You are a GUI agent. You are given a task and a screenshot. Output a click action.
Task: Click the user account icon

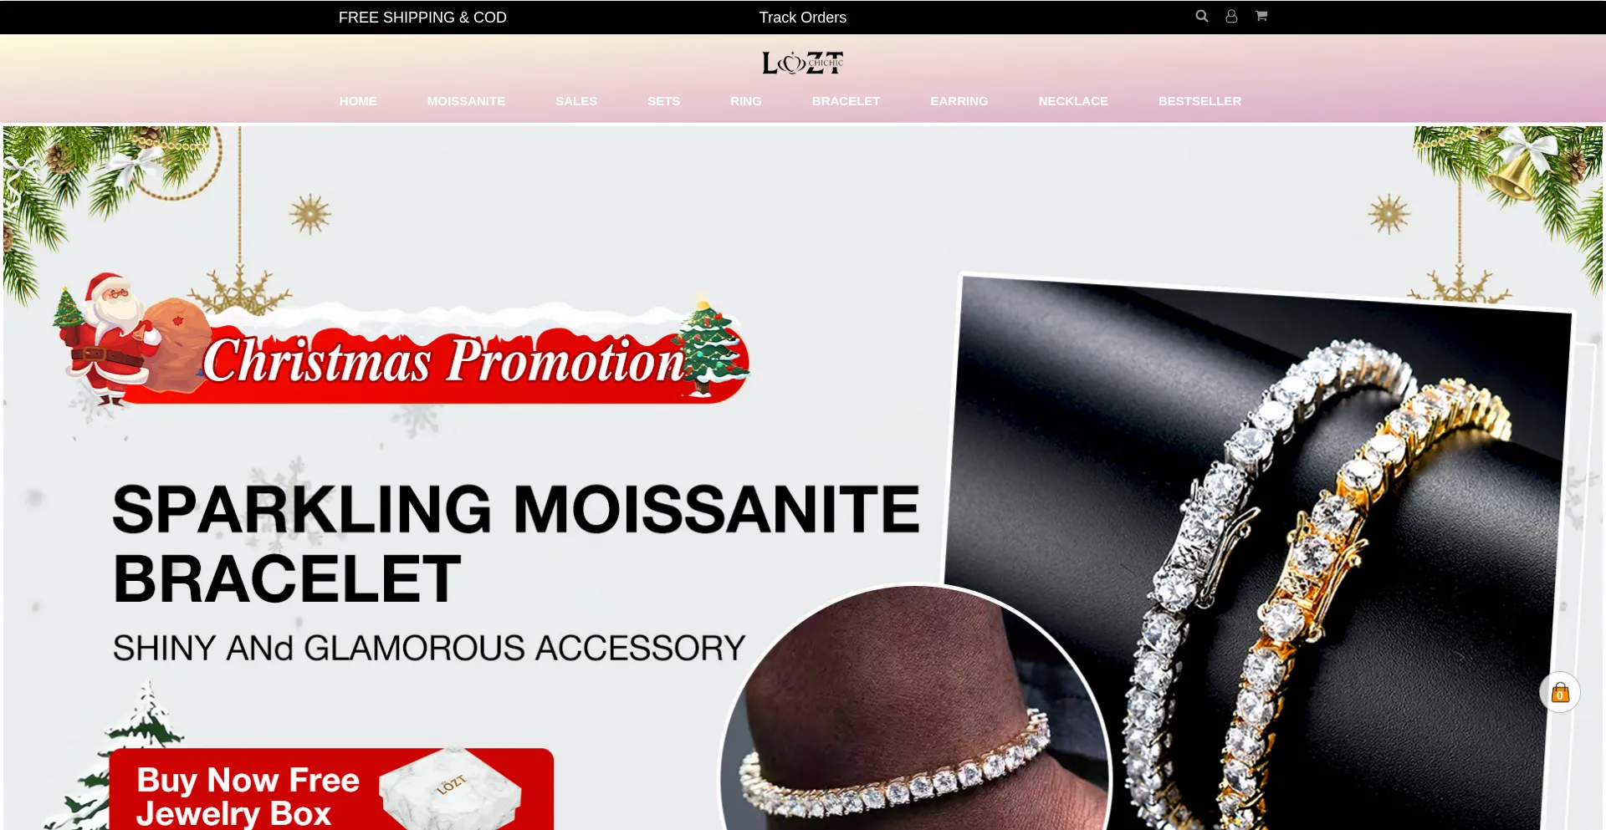(1231, 16)
